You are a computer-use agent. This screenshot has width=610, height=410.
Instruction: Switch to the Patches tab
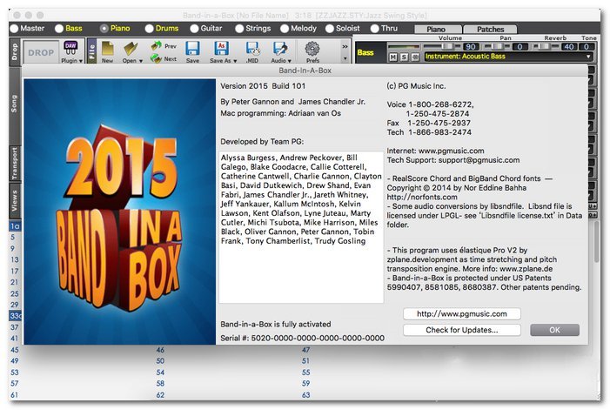point(490,30)
